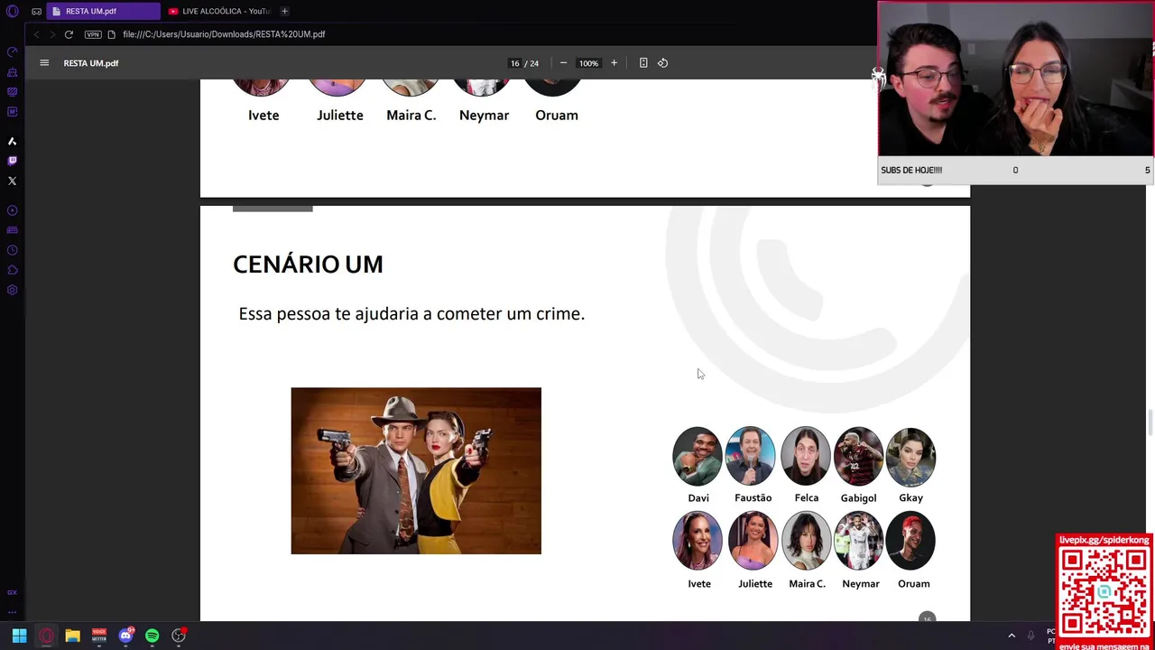
Task: Open the Opera GX main menu logo
Action: (x=12, y=11)
